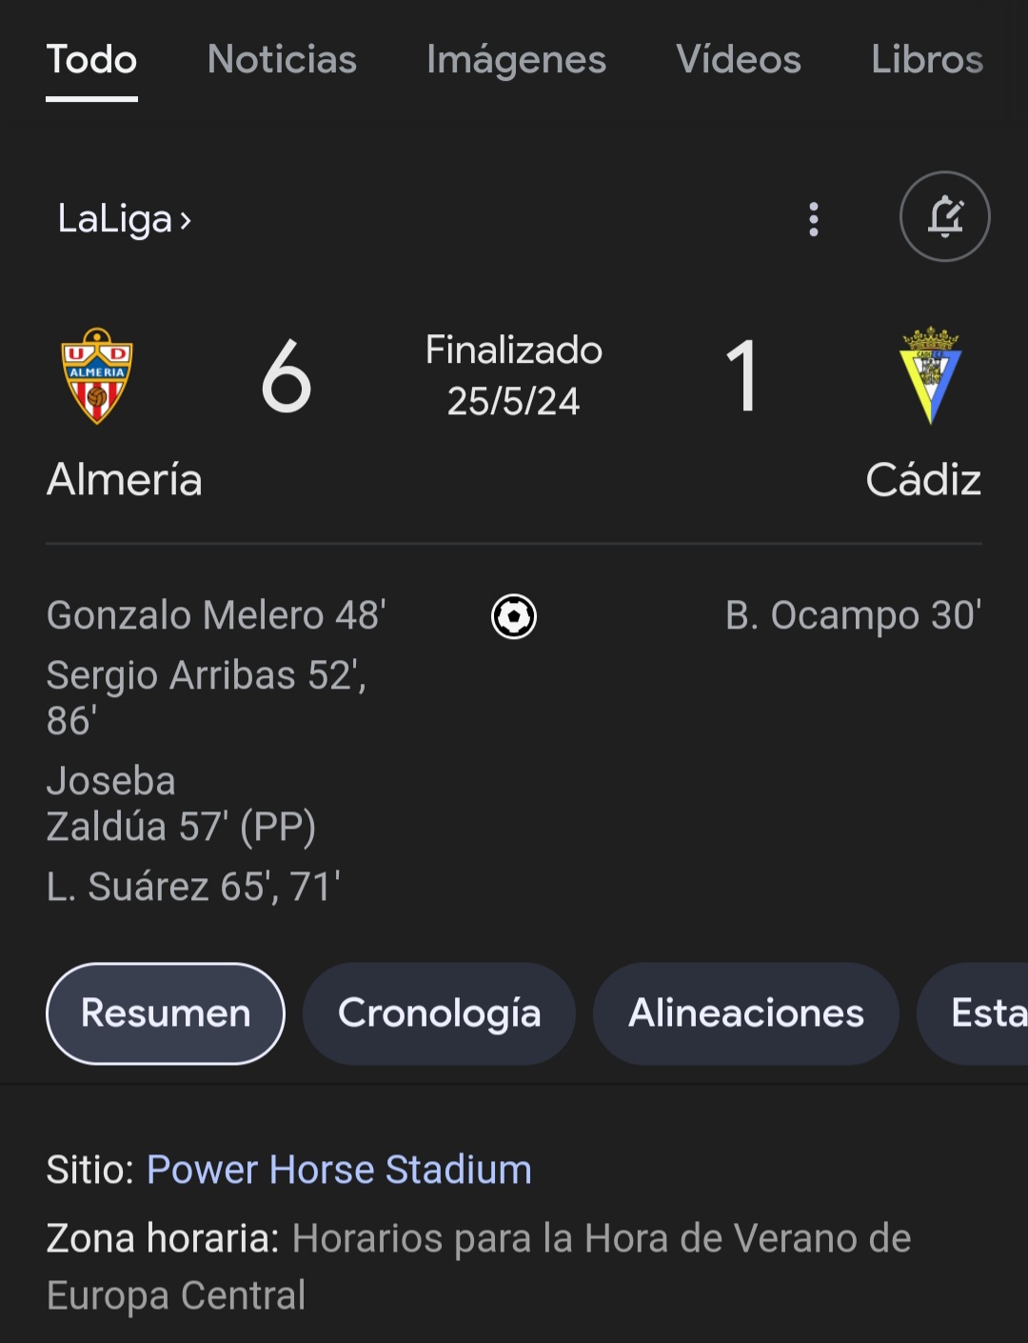Show the Cronología match timeline
This screenshot has width=1028, height=1343.
439,1013
